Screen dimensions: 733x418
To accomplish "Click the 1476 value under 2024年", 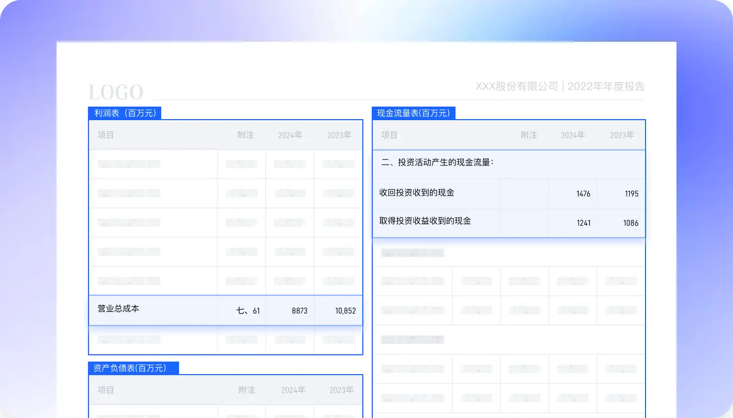I will click(583, 193).
